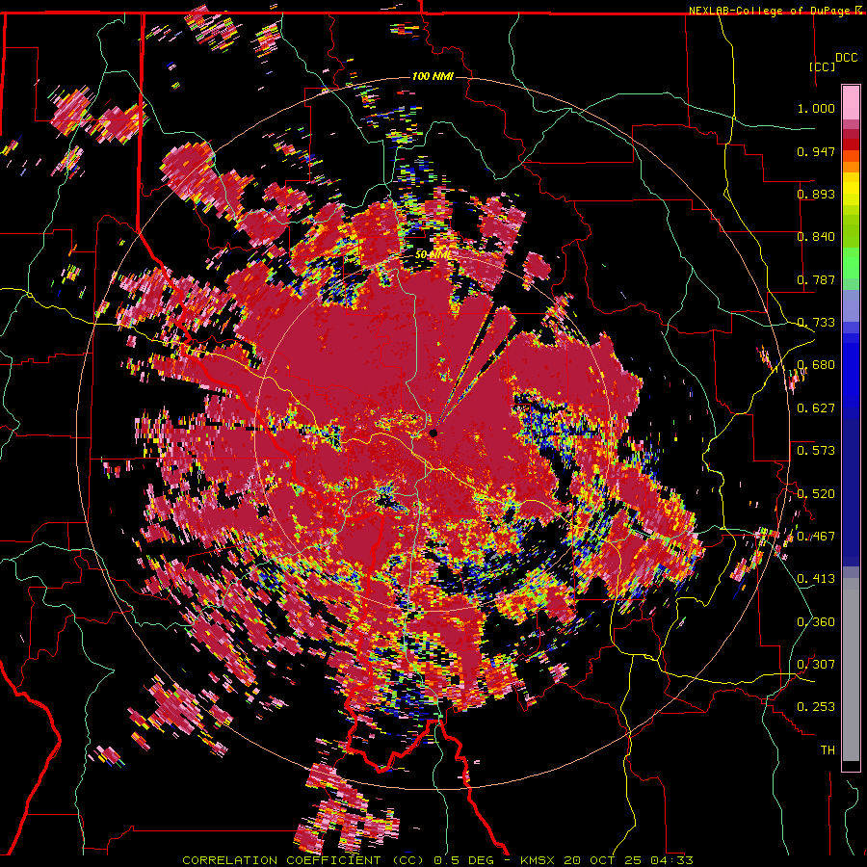Image resolution: width=867 pixels, height=867 pixels.
Task: Click the 0.253 legend value
Action: coord(816,707)
